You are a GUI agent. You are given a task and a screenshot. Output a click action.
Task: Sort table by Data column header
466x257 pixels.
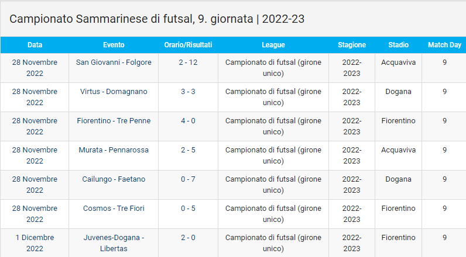[x=35, y=45]
